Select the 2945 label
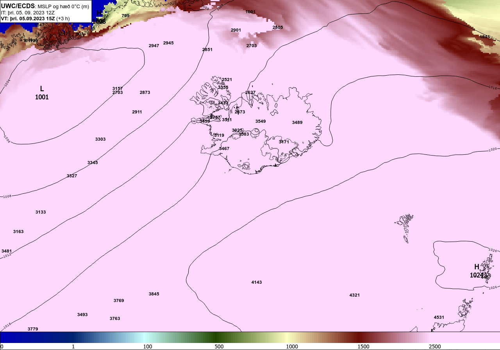This screenshot has width=500, height=350. [x=168, y=43]
